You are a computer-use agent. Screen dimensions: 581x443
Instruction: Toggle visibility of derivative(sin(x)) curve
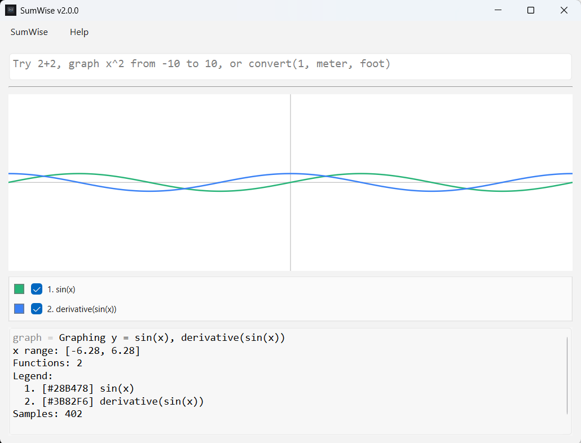[37, 309]
